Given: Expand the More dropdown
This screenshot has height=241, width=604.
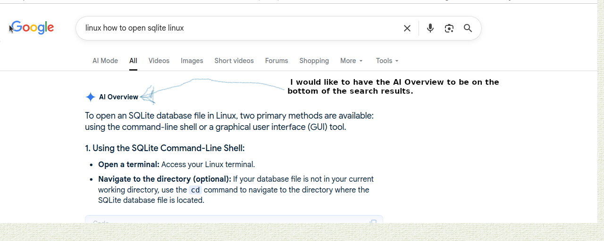Looking at the screenshot, I should click(352, 61).
